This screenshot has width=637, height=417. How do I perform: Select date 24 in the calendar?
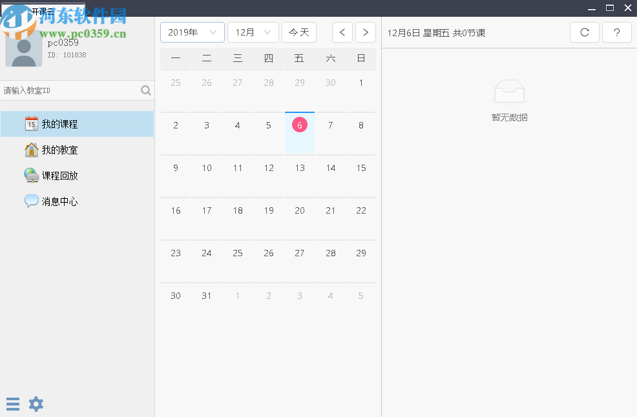click(207, 261)
